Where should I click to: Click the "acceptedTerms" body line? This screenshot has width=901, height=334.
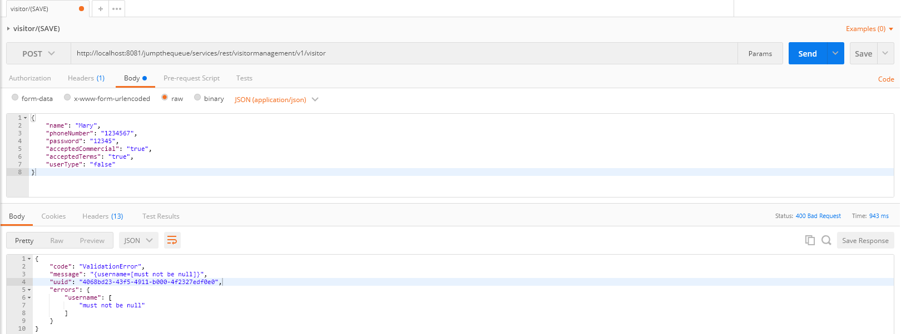pos(90,156)
